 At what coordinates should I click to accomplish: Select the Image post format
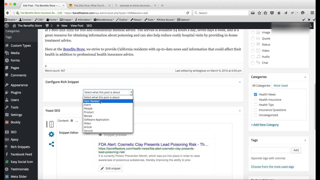click(253, 32)
